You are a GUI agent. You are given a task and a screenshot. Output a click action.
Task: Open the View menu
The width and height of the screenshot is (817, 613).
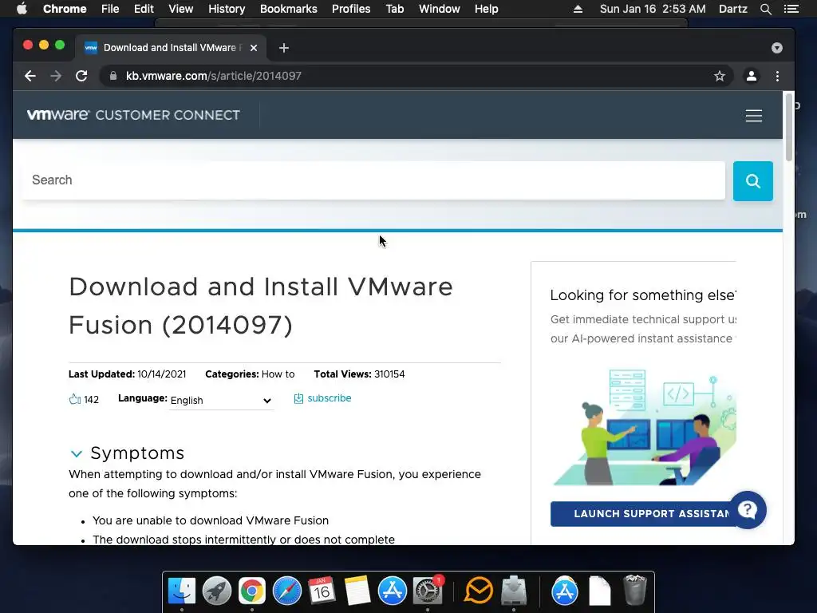181,9
